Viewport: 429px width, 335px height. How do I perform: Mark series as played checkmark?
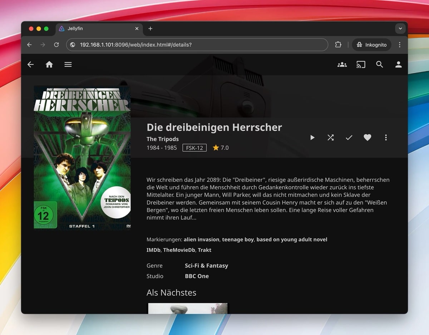pyautogui.click(x=349, y=137)
